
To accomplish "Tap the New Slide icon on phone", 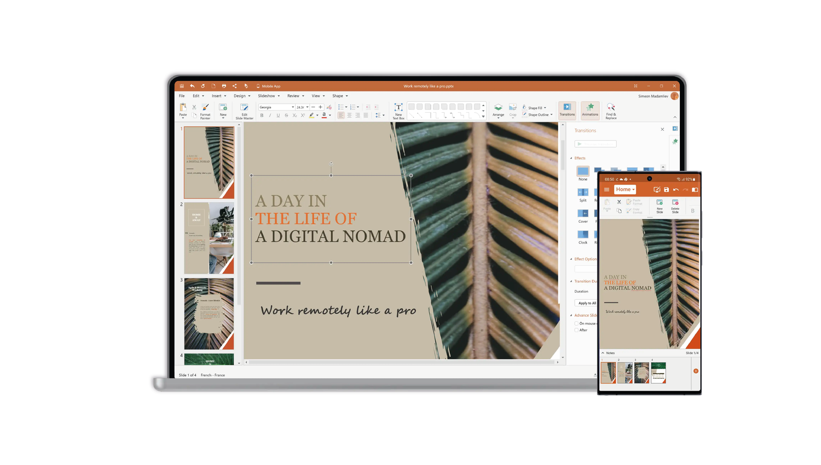I will (x=660, y=204).
